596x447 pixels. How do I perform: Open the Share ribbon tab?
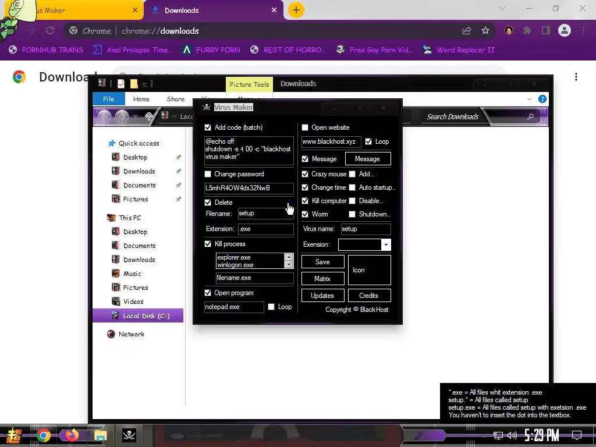click(176, 99)
